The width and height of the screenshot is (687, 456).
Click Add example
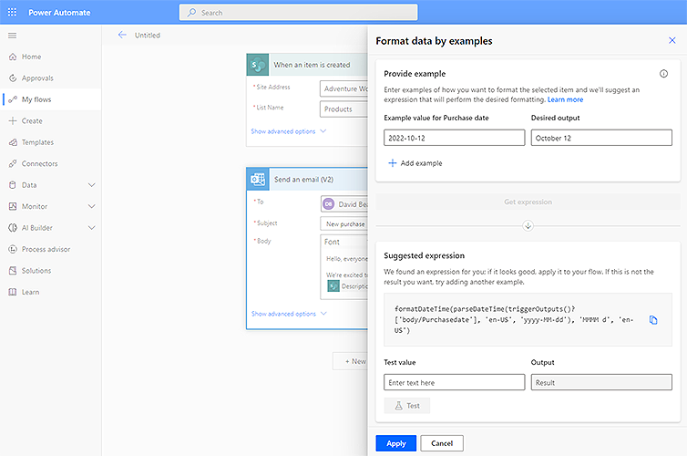tap(415, 163)
